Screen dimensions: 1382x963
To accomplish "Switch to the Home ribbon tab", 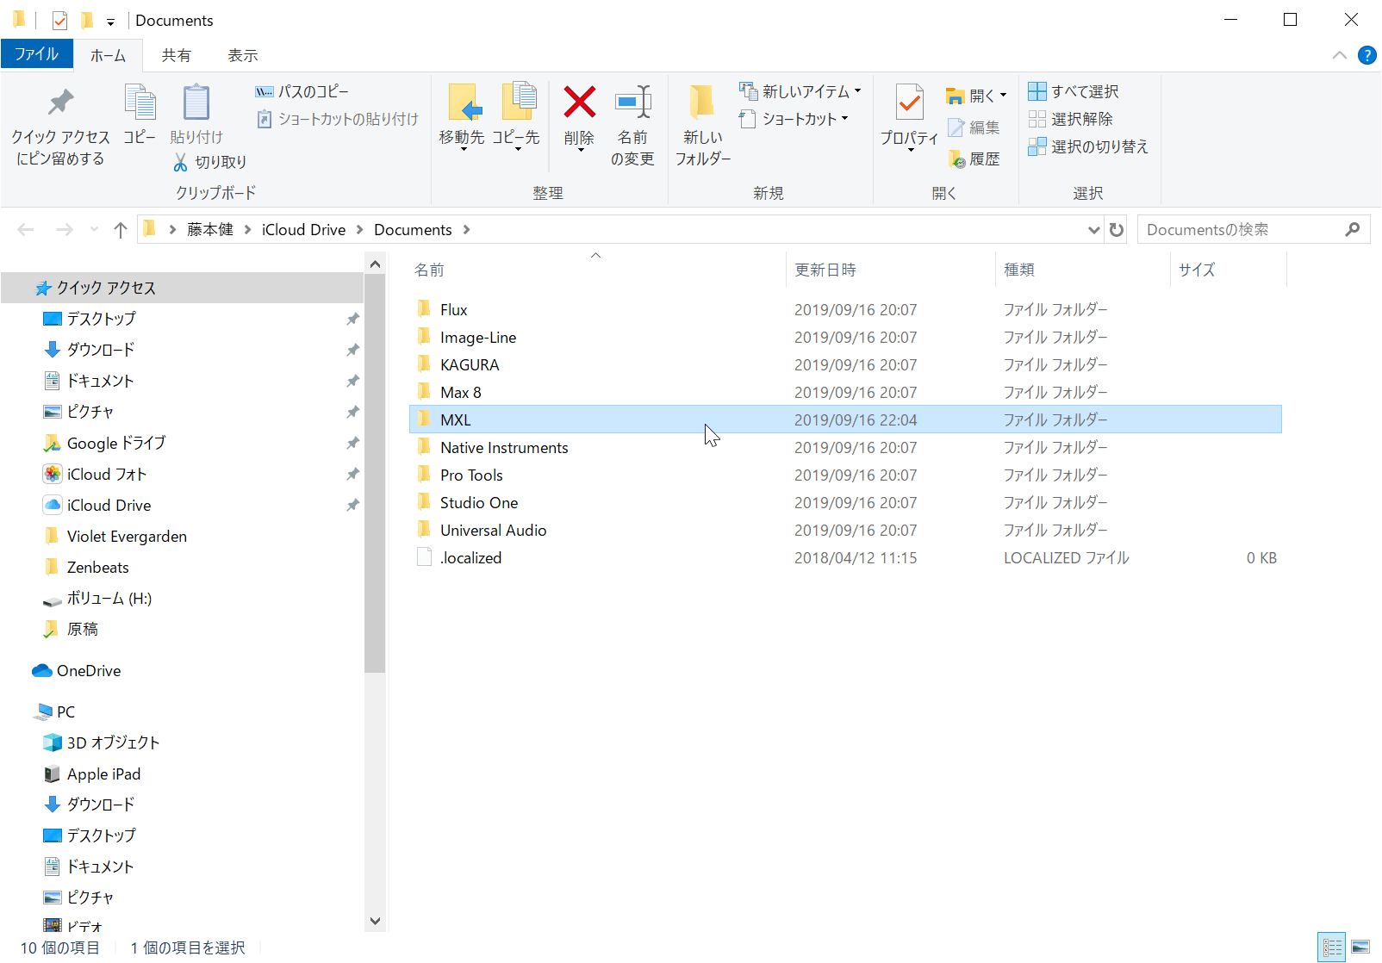I will [108, 55].
